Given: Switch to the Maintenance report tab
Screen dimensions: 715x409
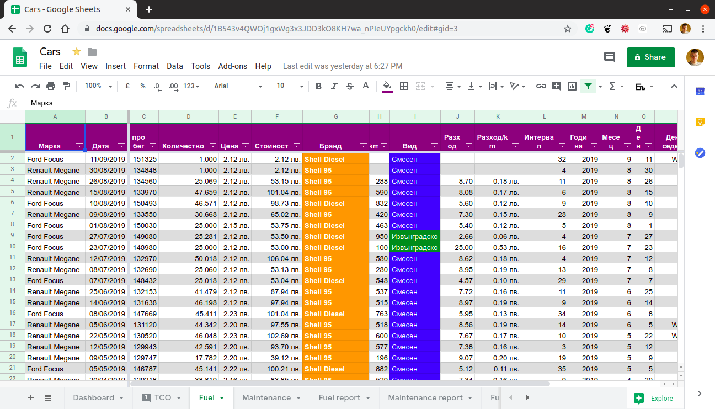Looking at the screenshot, I should [x=430, y=397].
